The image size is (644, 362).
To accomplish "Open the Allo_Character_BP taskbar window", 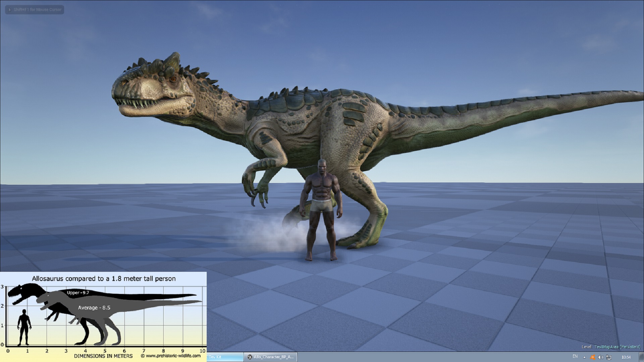I will click(x=271, y=357).
